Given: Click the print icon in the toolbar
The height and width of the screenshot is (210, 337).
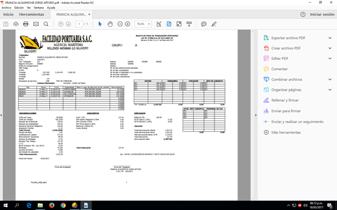Looking at the screenshot, I should [x=26, y=24].
